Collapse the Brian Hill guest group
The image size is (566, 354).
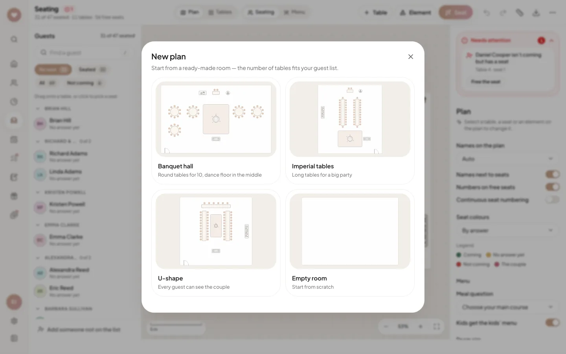(x=38, y=109)
